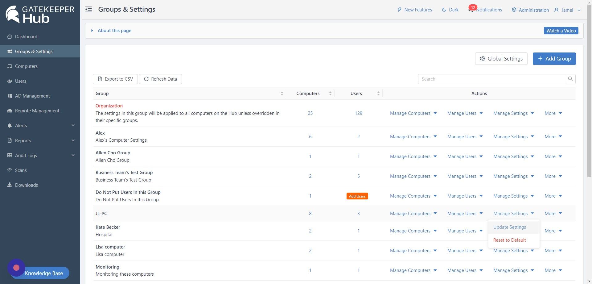Click Refresh Data button
The width and height of the screenshot is (592, 284).
(x=160, y=79)
